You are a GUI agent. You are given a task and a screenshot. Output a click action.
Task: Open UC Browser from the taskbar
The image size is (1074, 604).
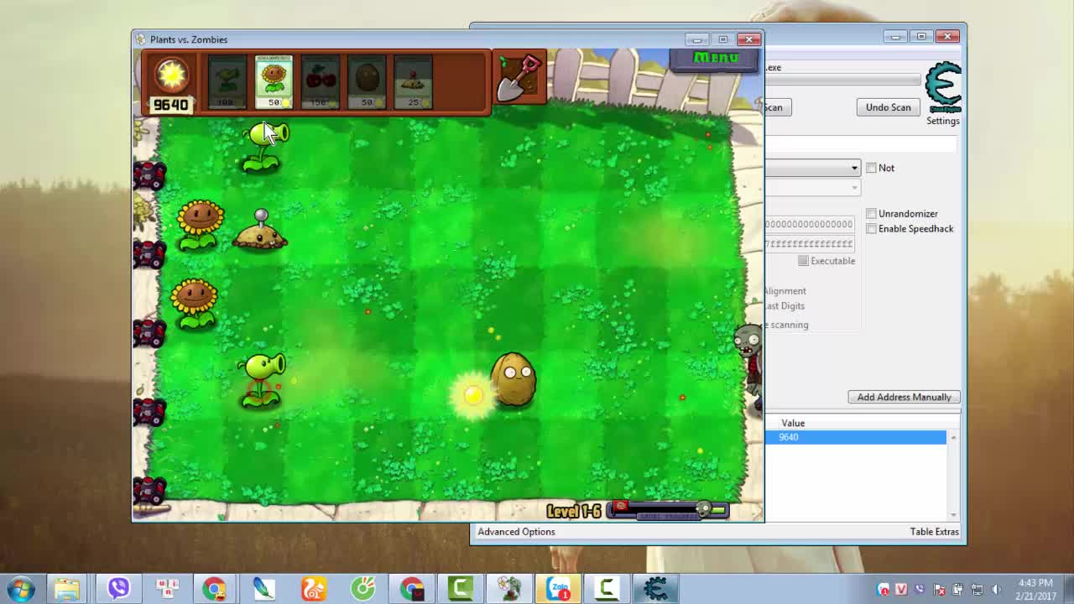[314, 588]
